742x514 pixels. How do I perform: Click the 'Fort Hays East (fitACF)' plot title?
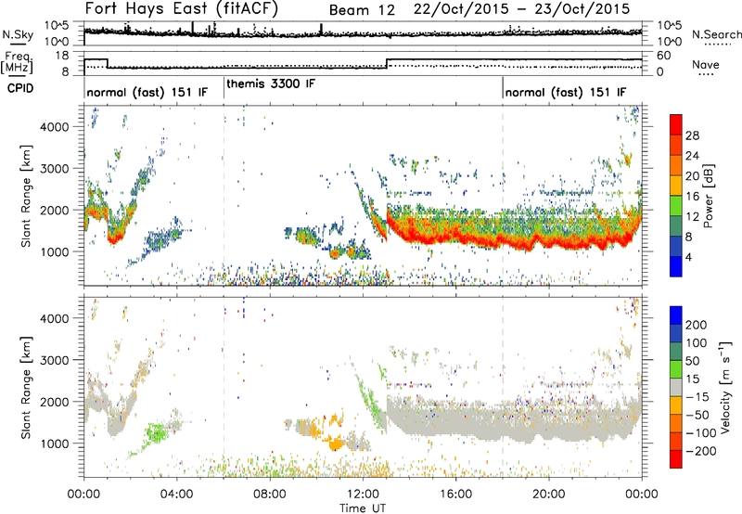point(182,9)
